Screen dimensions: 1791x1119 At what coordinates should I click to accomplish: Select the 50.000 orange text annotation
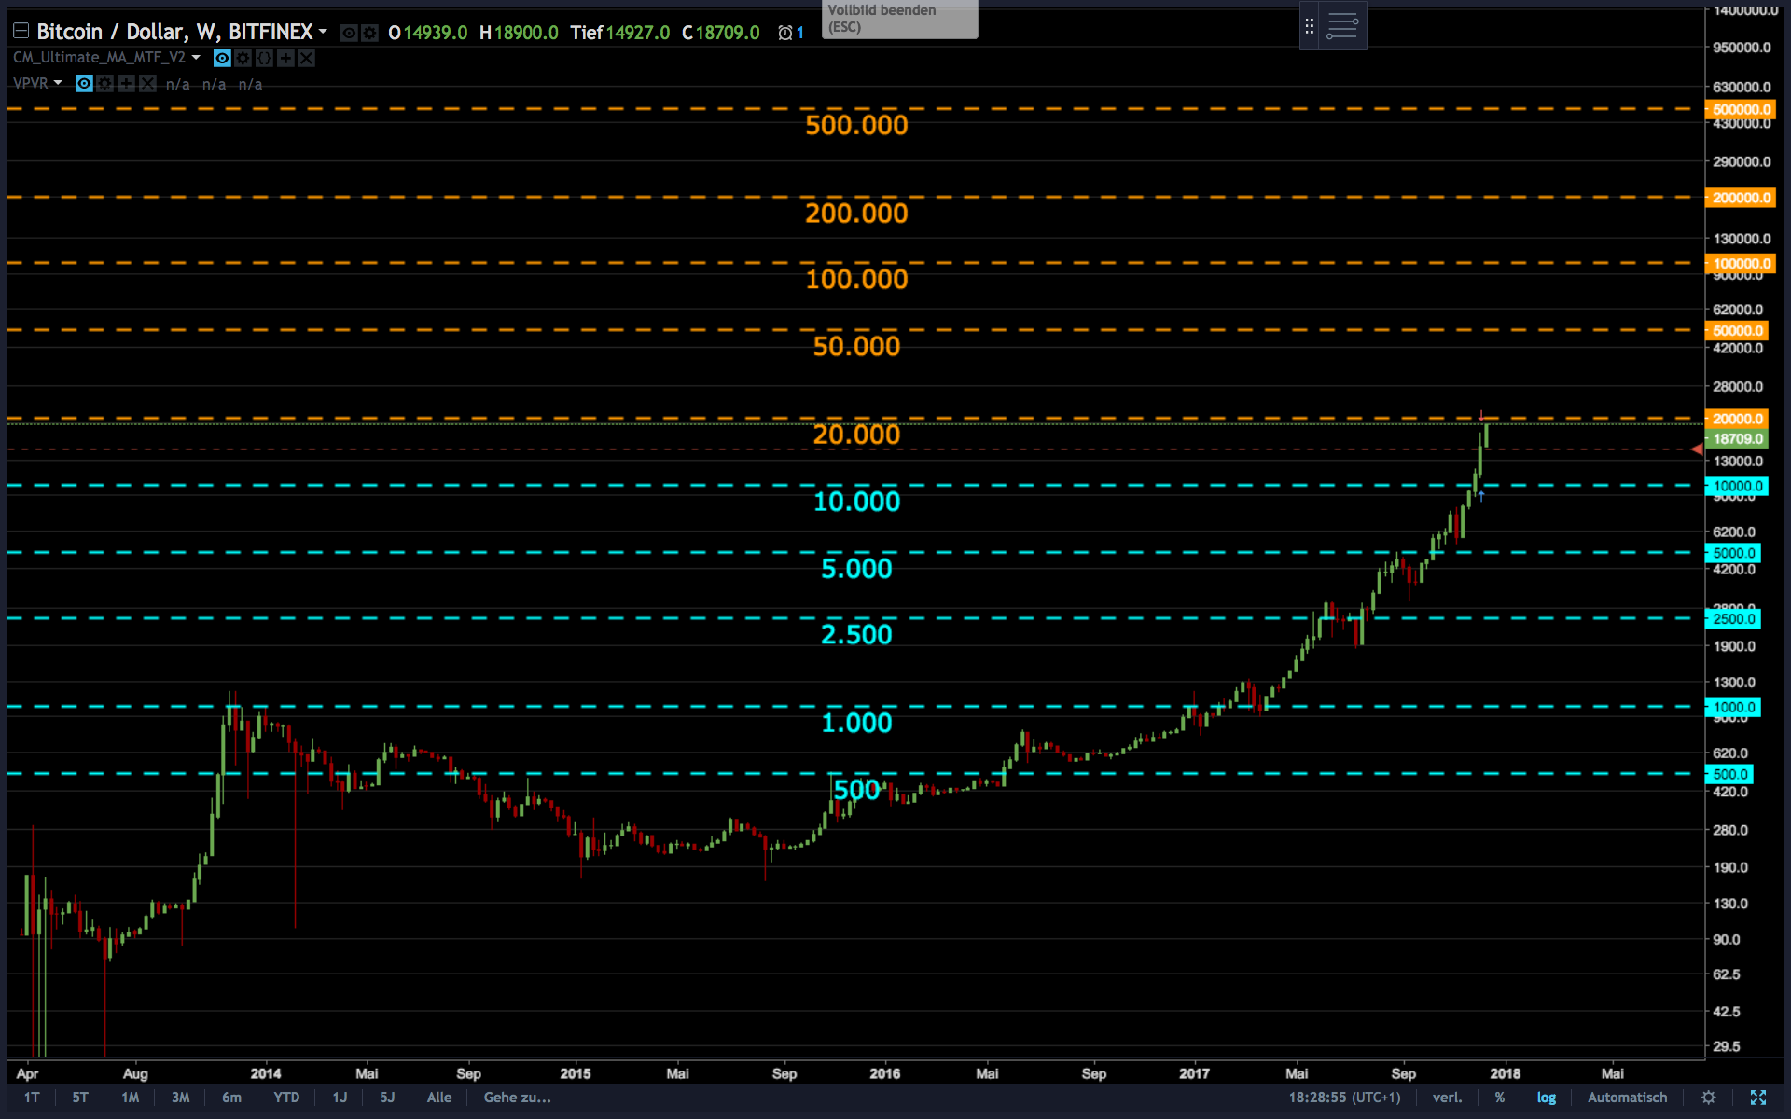(x=856, y=347)
